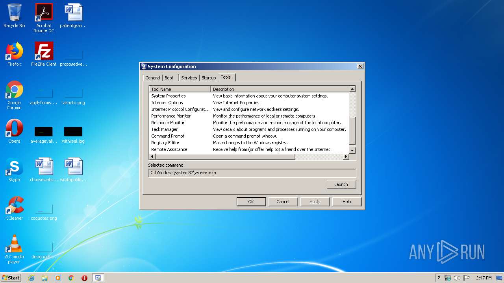Open Windows Explorer folder in taskbar
504x283 pixels.
(44, 278)
